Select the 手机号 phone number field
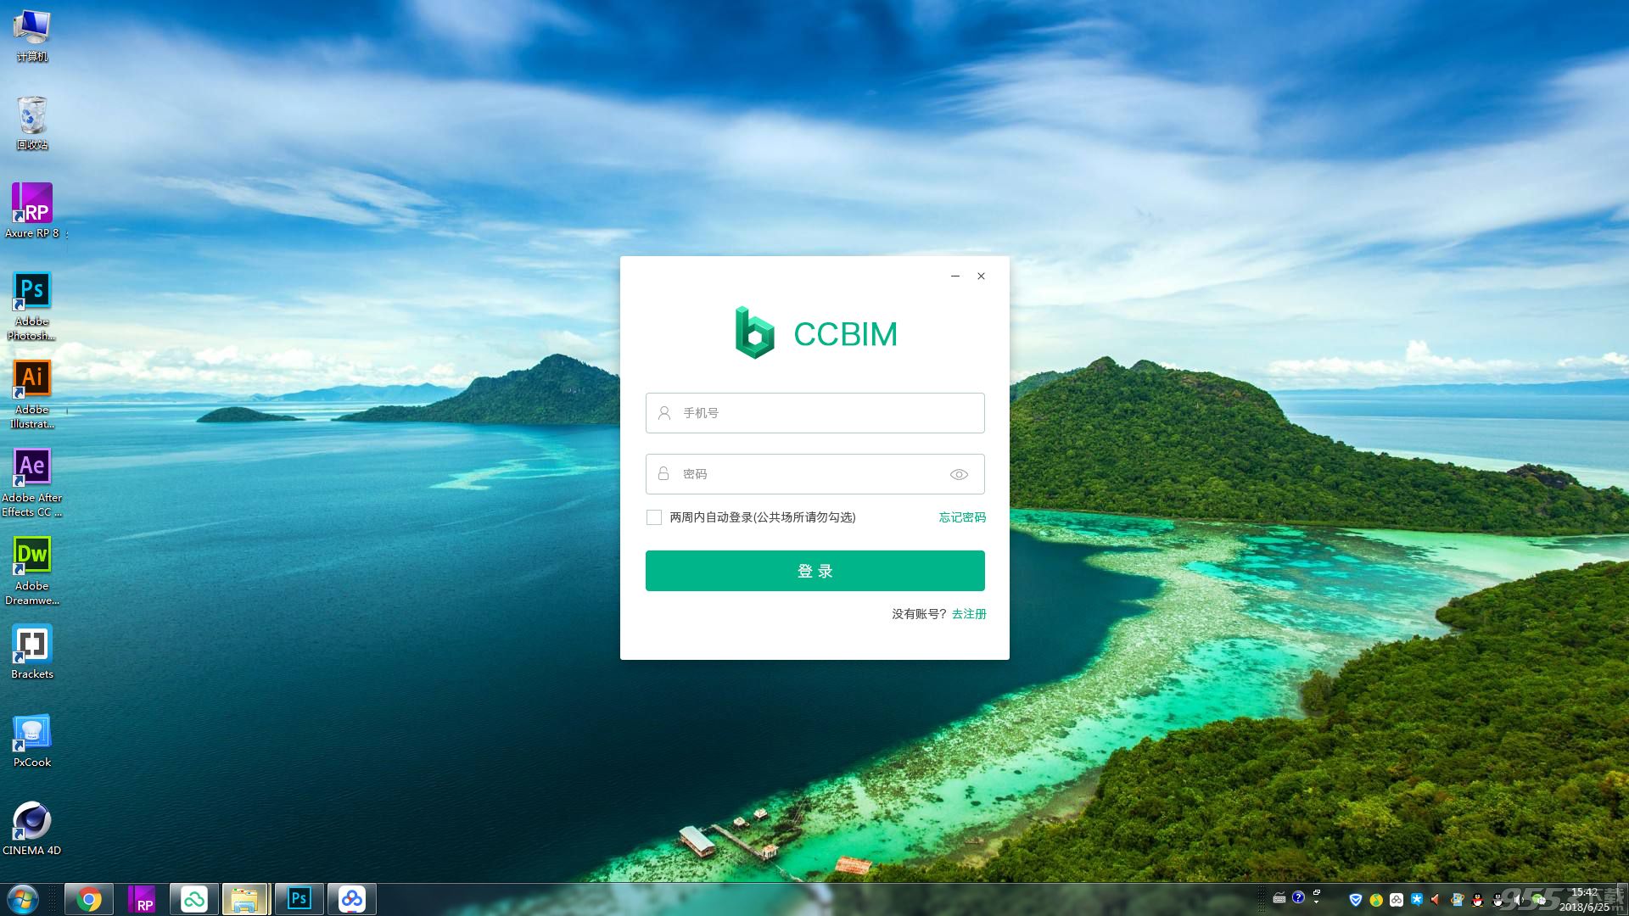The image size is (1629, 916). click(x=814, y=413)
